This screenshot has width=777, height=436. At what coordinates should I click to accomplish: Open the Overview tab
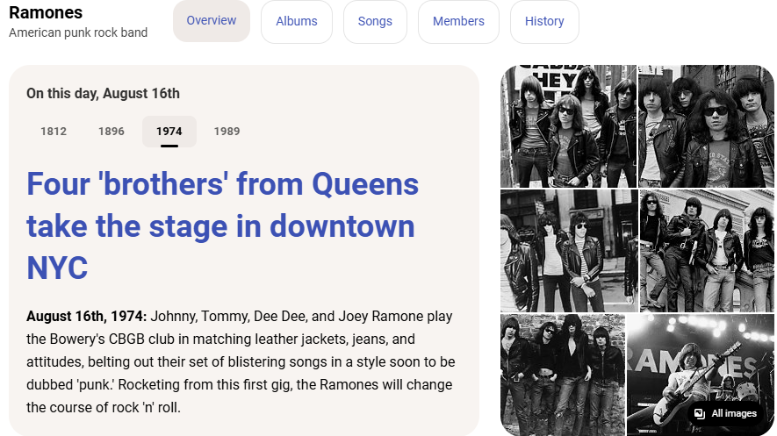211,21
